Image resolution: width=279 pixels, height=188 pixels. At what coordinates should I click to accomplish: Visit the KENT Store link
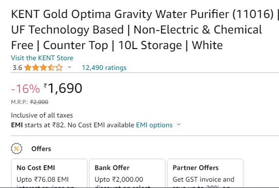(42, 58)
